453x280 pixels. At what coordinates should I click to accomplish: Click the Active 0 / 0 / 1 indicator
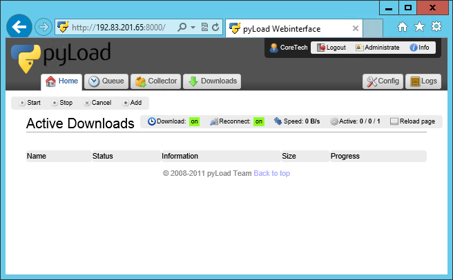coord(356,121)
